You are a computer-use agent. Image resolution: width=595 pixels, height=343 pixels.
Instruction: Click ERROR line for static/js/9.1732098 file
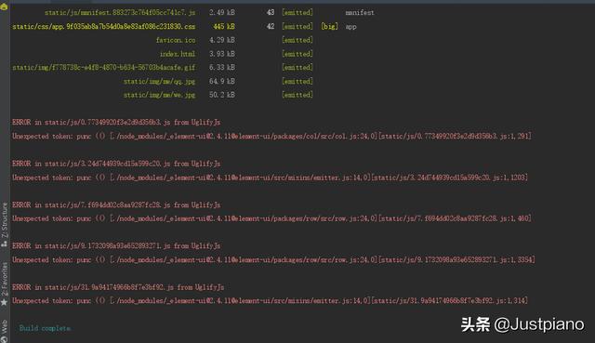click(x=116, y=246)
